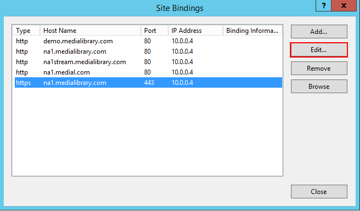This screenshot has height=211, width=360.
Task: Click port 80 in the na1stream.medialibrary.com row
Action: [x=147, y=62]
